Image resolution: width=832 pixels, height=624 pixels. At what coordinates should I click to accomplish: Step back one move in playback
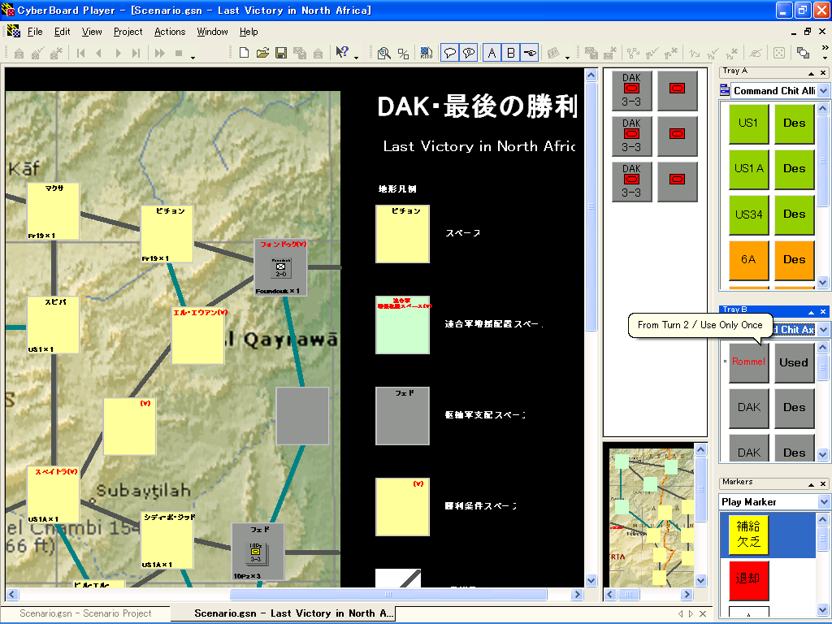pyautogui.click(x=99, y=53)
